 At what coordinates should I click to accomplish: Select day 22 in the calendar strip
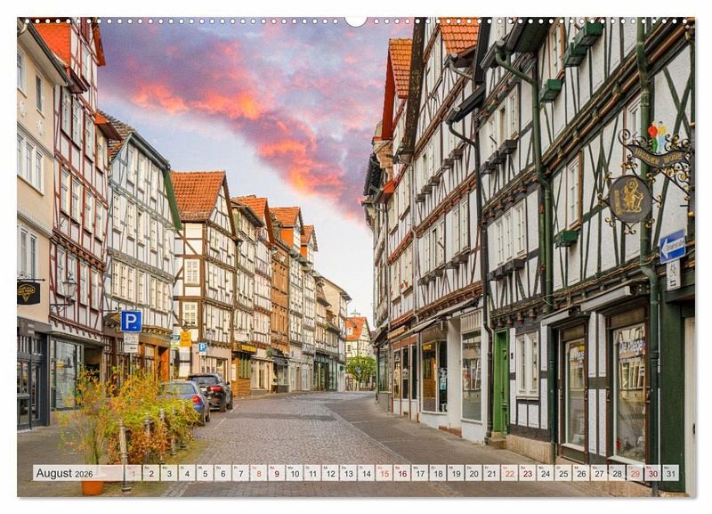point(509,473)
